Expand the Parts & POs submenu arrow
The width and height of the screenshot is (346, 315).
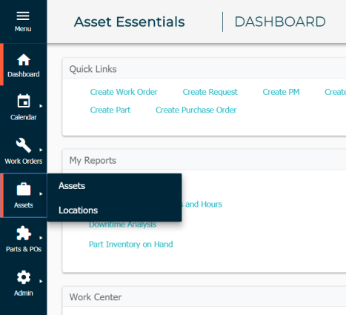(x=41, y=238)
